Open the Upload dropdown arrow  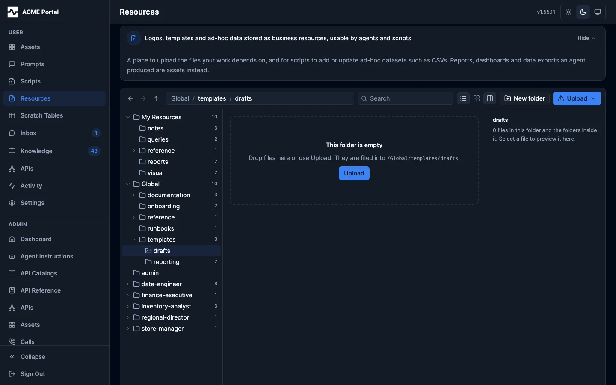click(593, 98)
